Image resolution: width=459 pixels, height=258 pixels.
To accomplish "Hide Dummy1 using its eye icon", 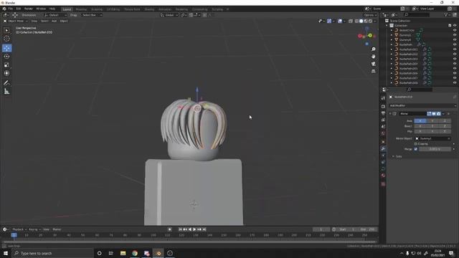I will [x=455, y=35].
